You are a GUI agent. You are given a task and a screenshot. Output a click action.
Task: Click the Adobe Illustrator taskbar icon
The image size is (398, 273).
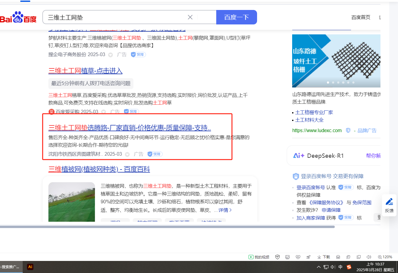pos(30,267)
